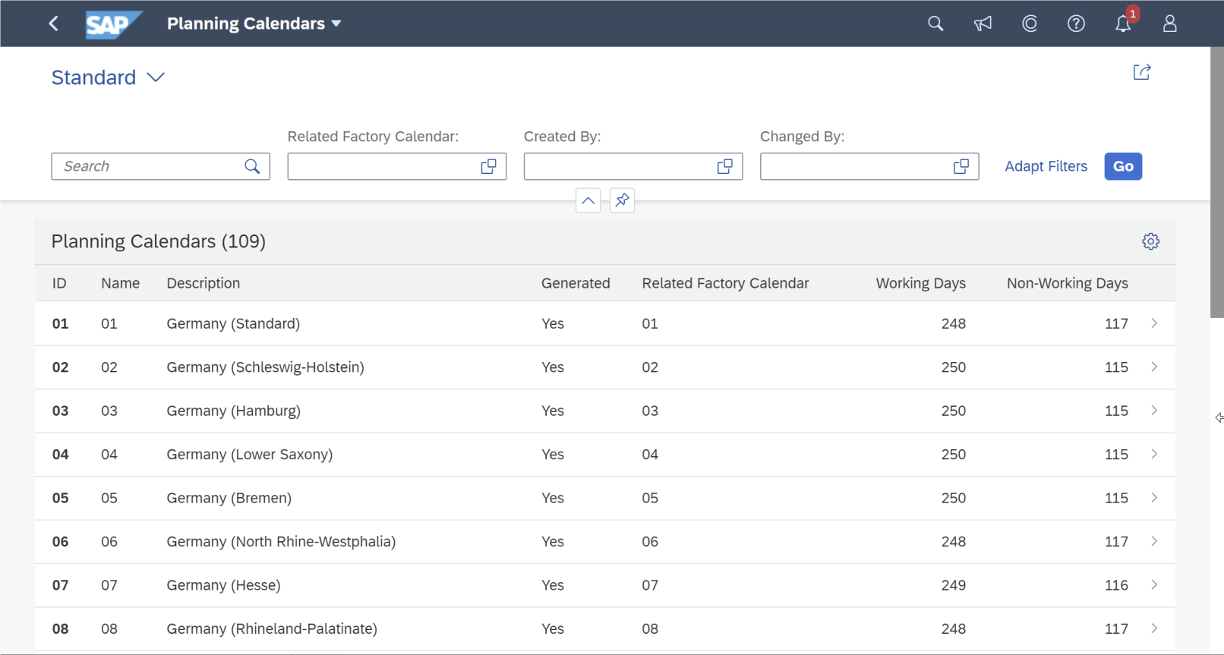Open the Germany (Schleswig-Holstein) row arrow
1224x655 pixels.
pos(1154,367)
